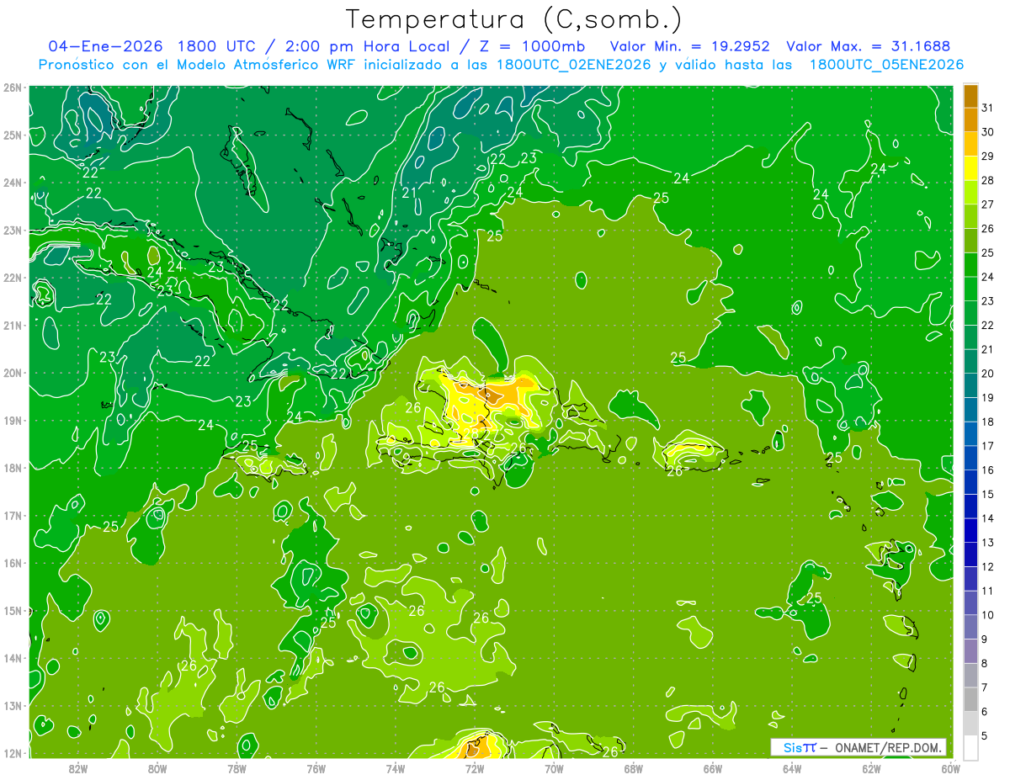Click the latitude label '15N'
This screenshot has height=780, width=1010.
pyautogui.click(x=13, y=610)
